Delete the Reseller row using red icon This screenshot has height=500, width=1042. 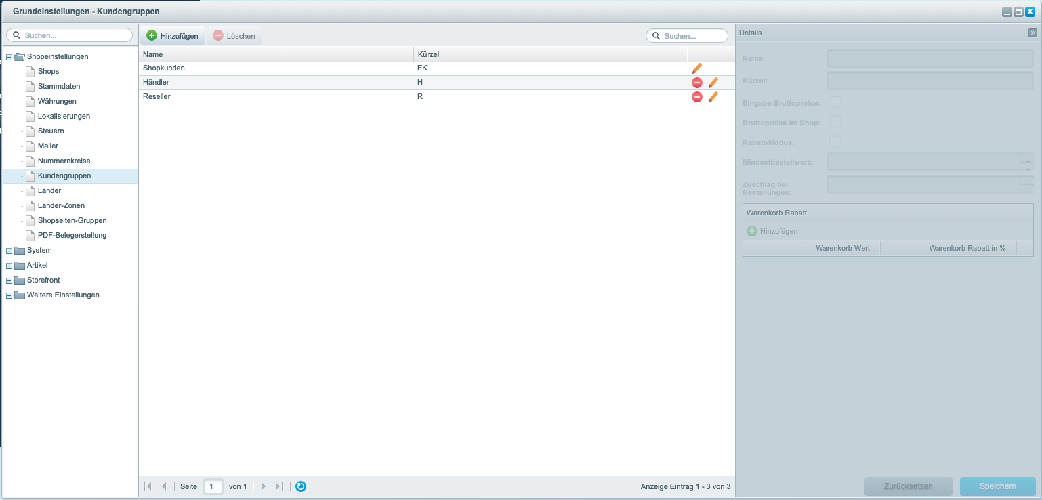click(x=696, y=97)
